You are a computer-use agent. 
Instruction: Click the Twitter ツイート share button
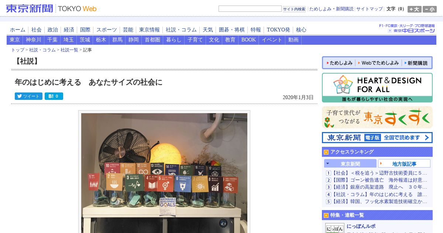tap(28, 96)
